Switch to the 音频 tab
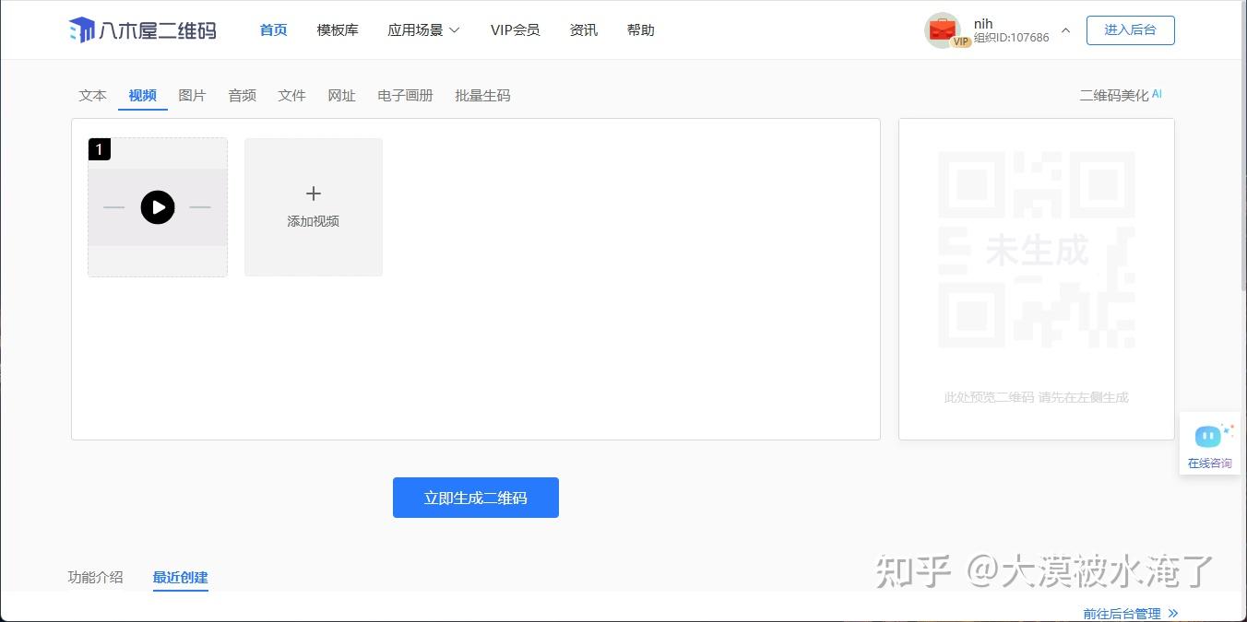The width and height of the screenshot is (1247, 622). click(243, 95)
